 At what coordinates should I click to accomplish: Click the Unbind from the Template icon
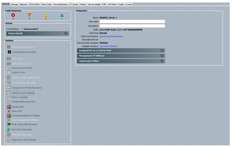9,93
